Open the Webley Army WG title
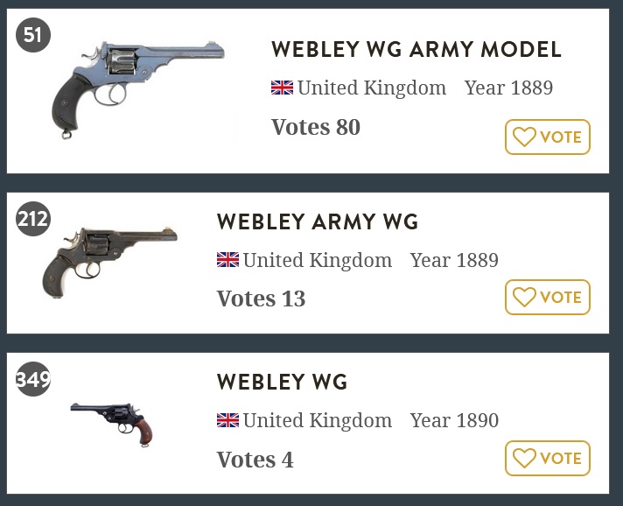The width and height of the screenshot is (623, 506). [x=317, y=222]
